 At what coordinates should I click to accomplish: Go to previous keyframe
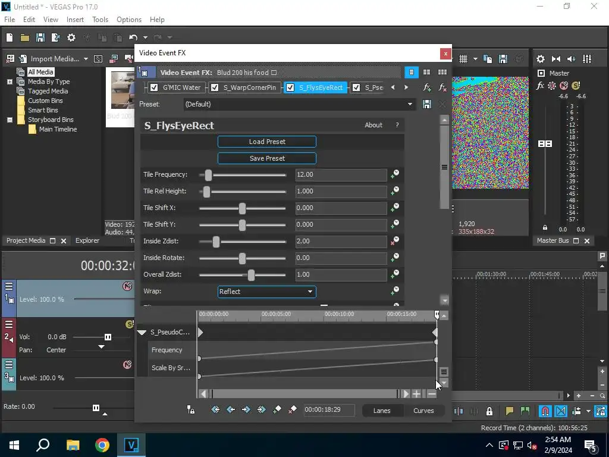click(231, 409)
